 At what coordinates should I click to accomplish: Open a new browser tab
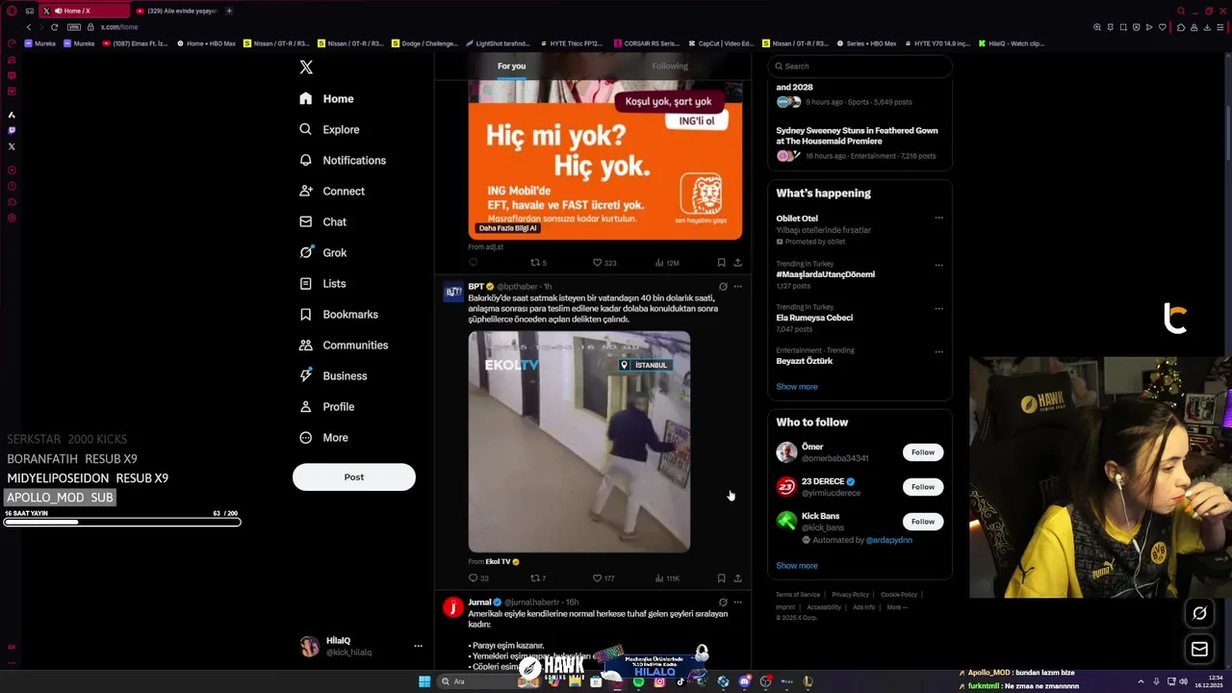(229, 11)
